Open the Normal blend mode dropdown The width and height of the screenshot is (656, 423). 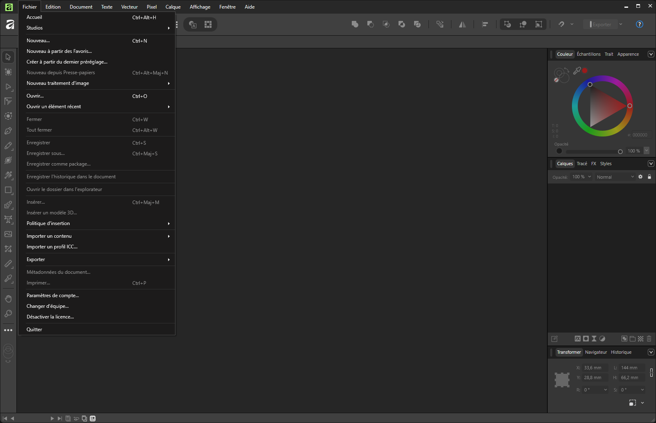(x=615, y=177)
